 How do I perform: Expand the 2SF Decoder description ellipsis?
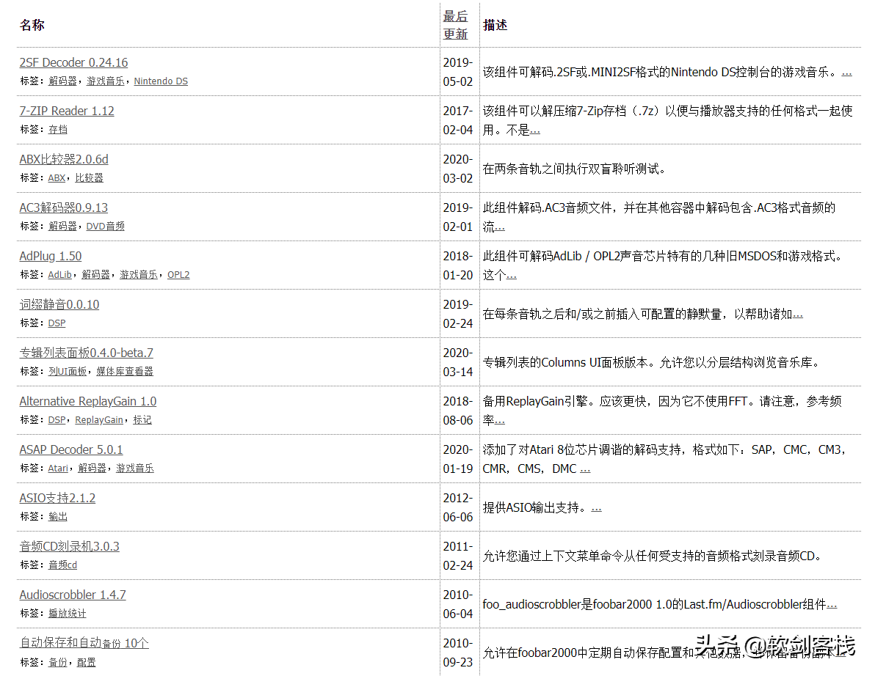846,73
